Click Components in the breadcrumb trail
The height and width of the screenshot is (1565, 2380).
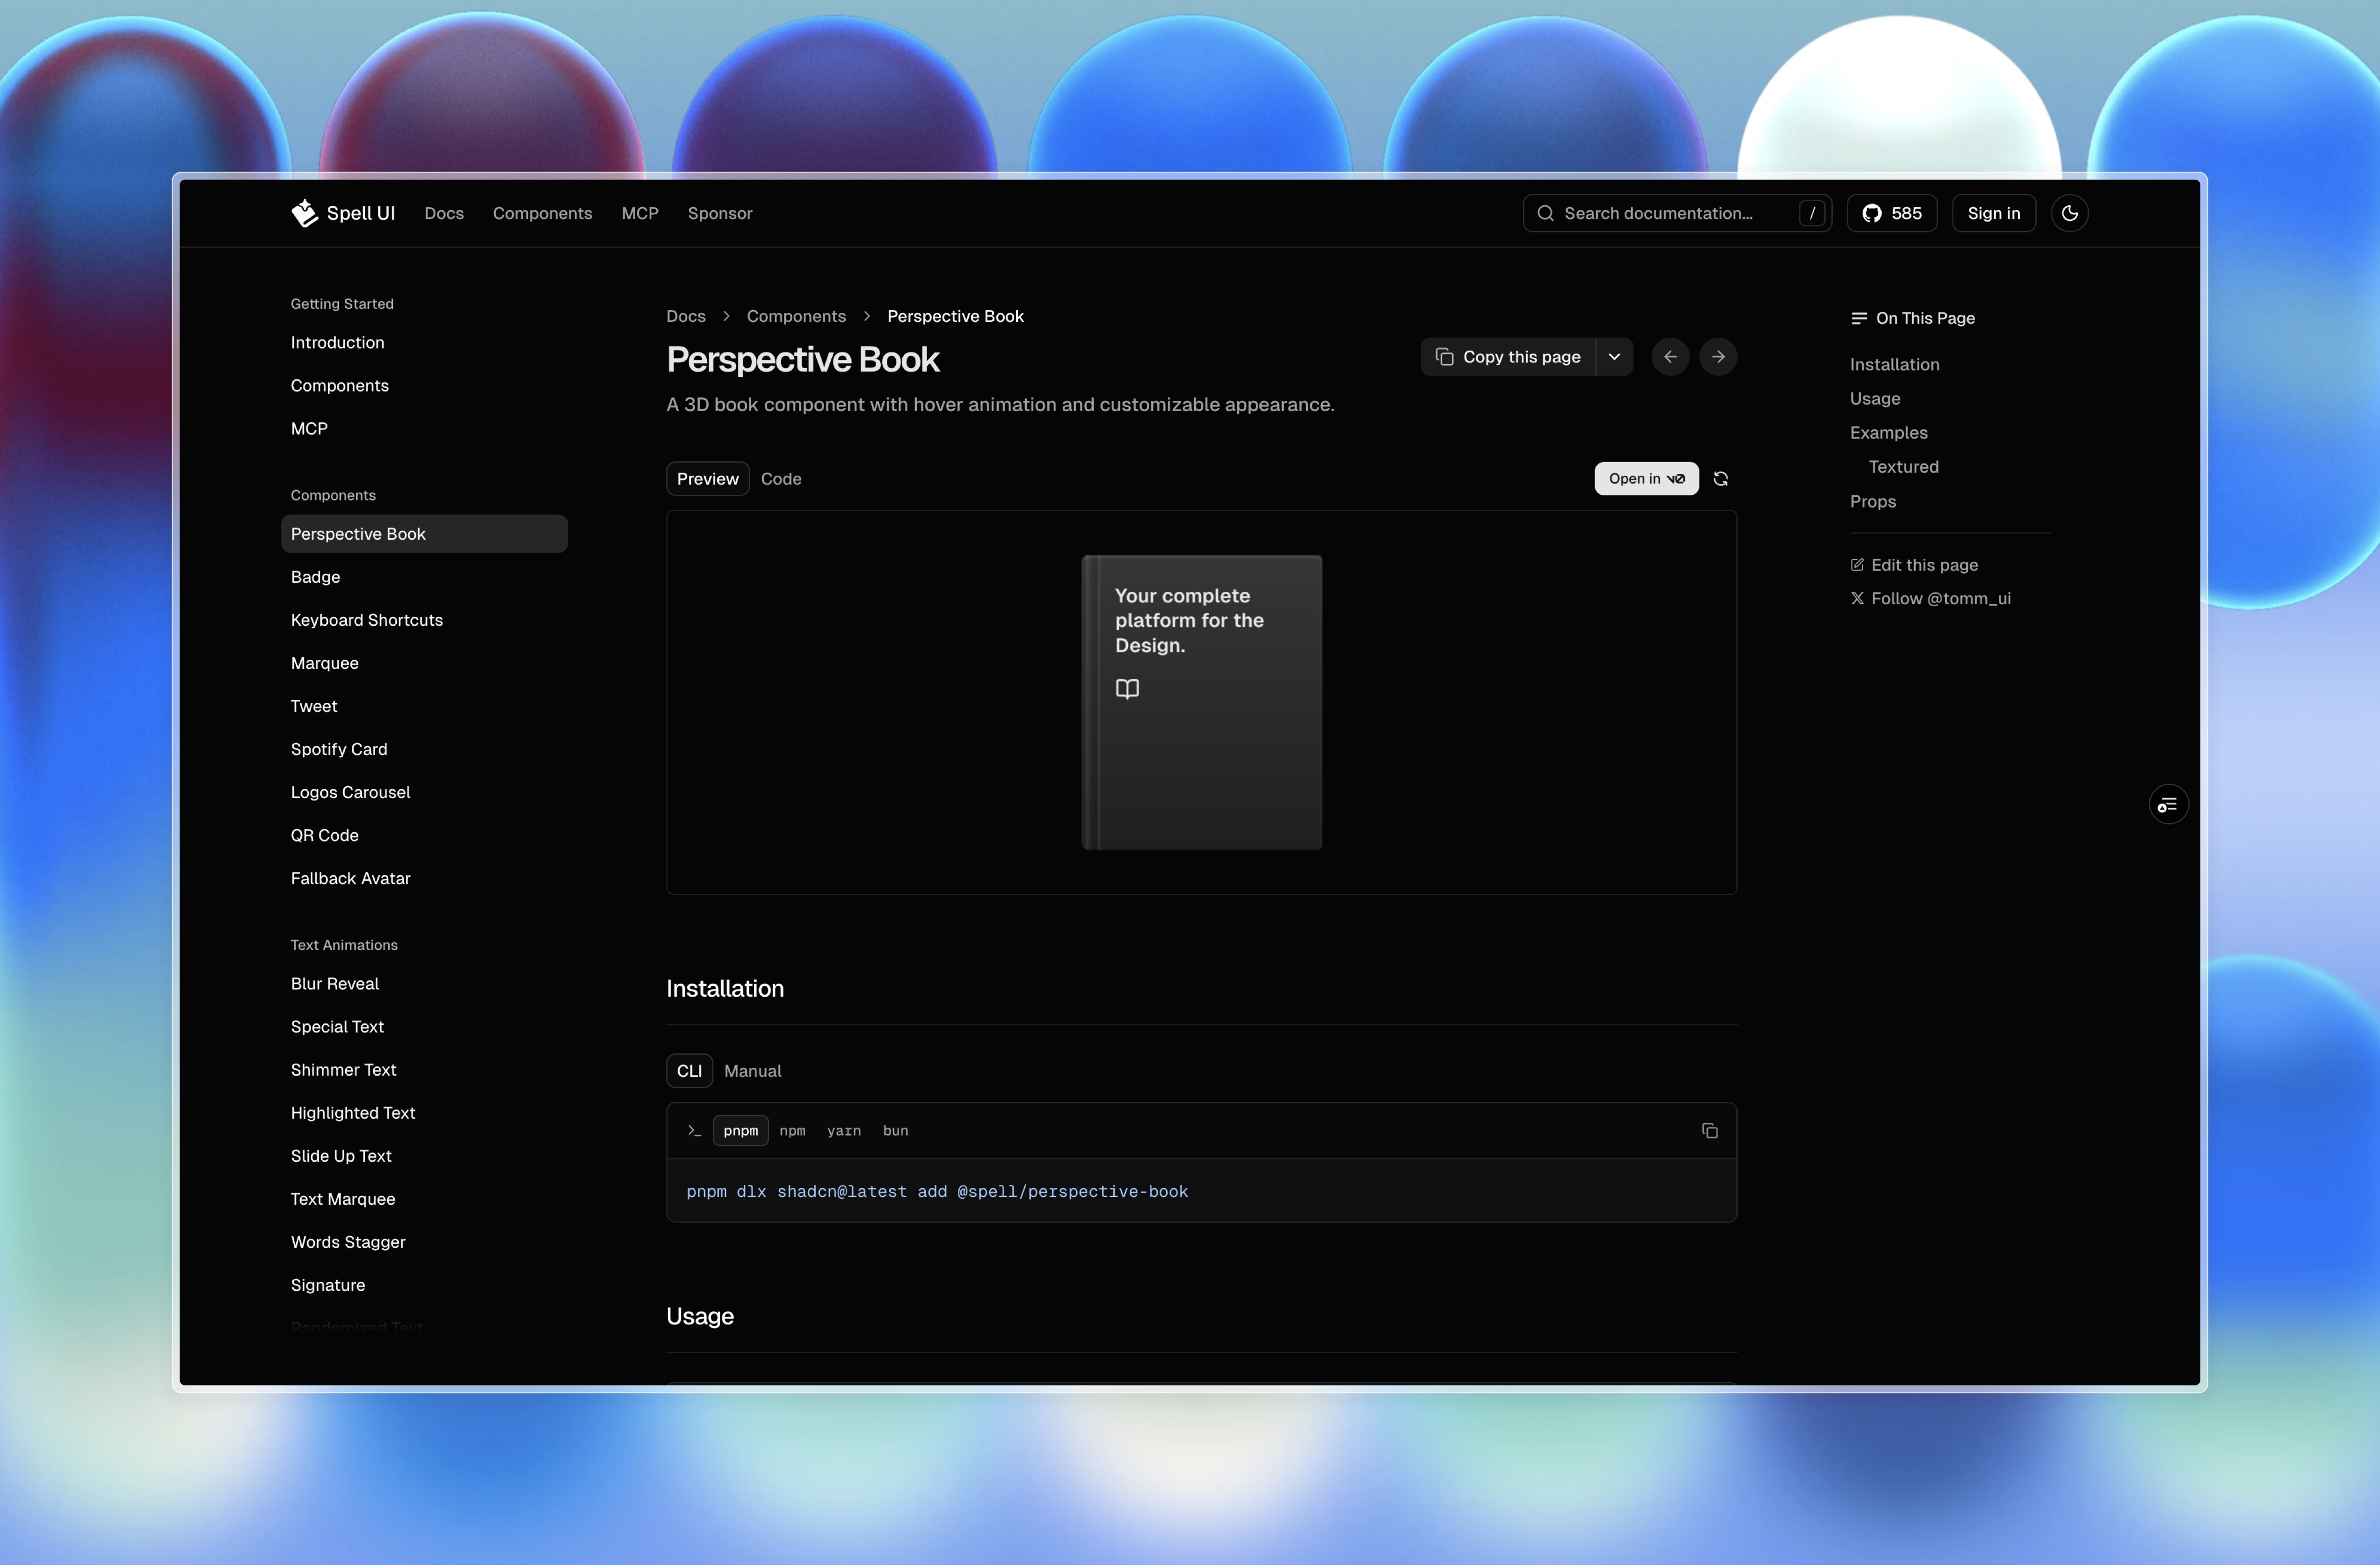tap(796, 316)
